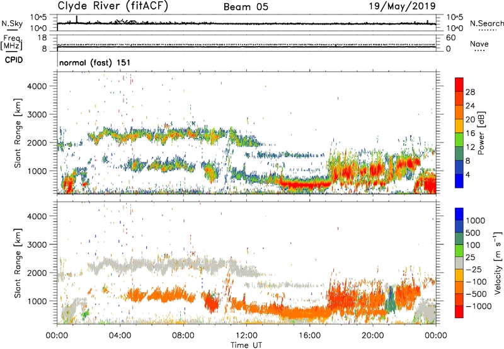
Task: Click the velocity colorbar value "-25"
Action: pyautogui.click(x=474, y=269)
